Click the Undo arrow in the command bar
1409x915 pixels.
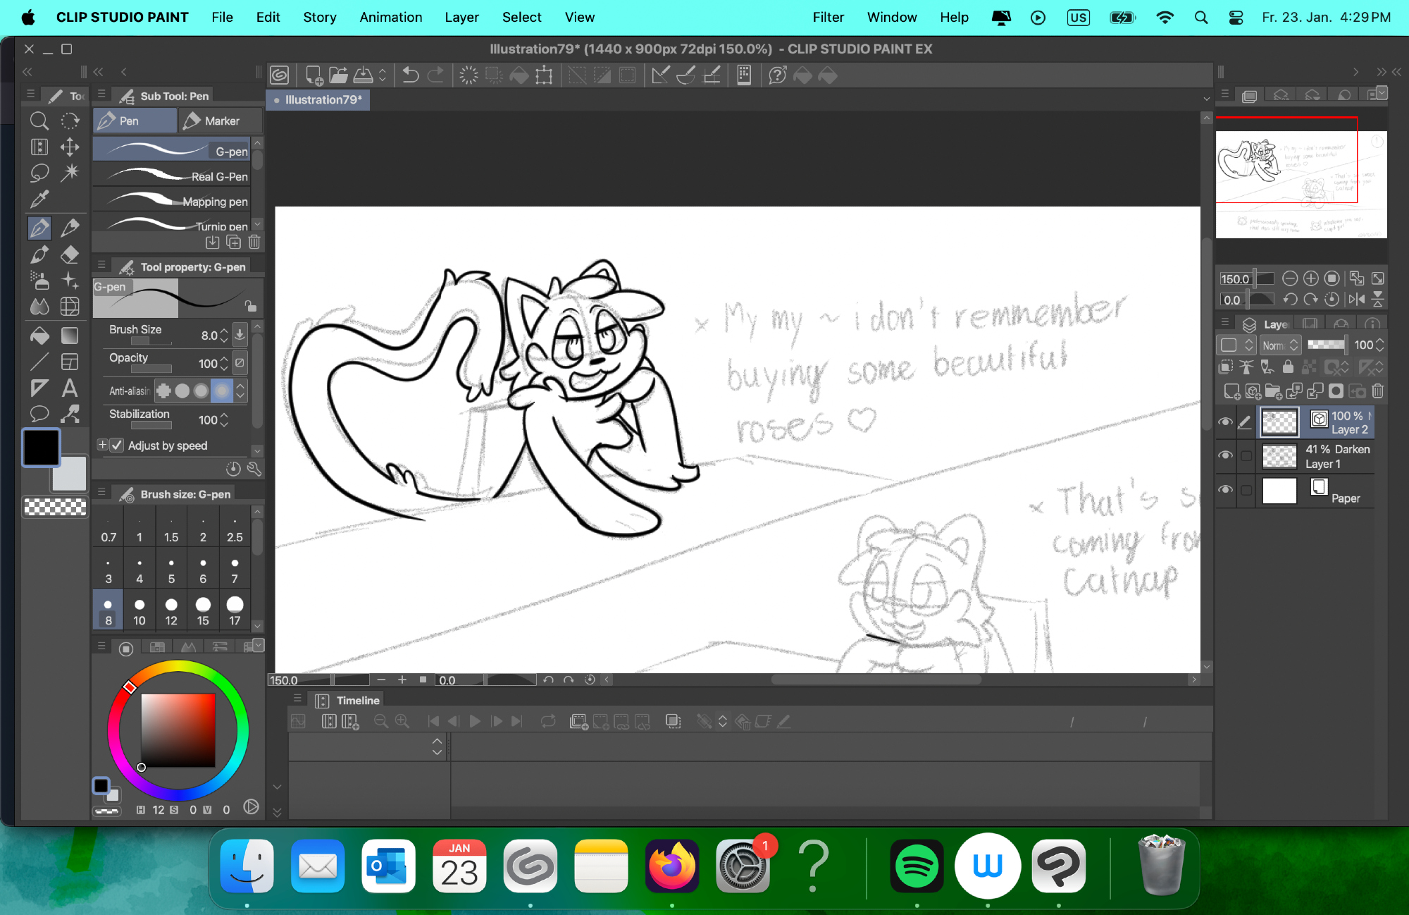tap(410, 75)
